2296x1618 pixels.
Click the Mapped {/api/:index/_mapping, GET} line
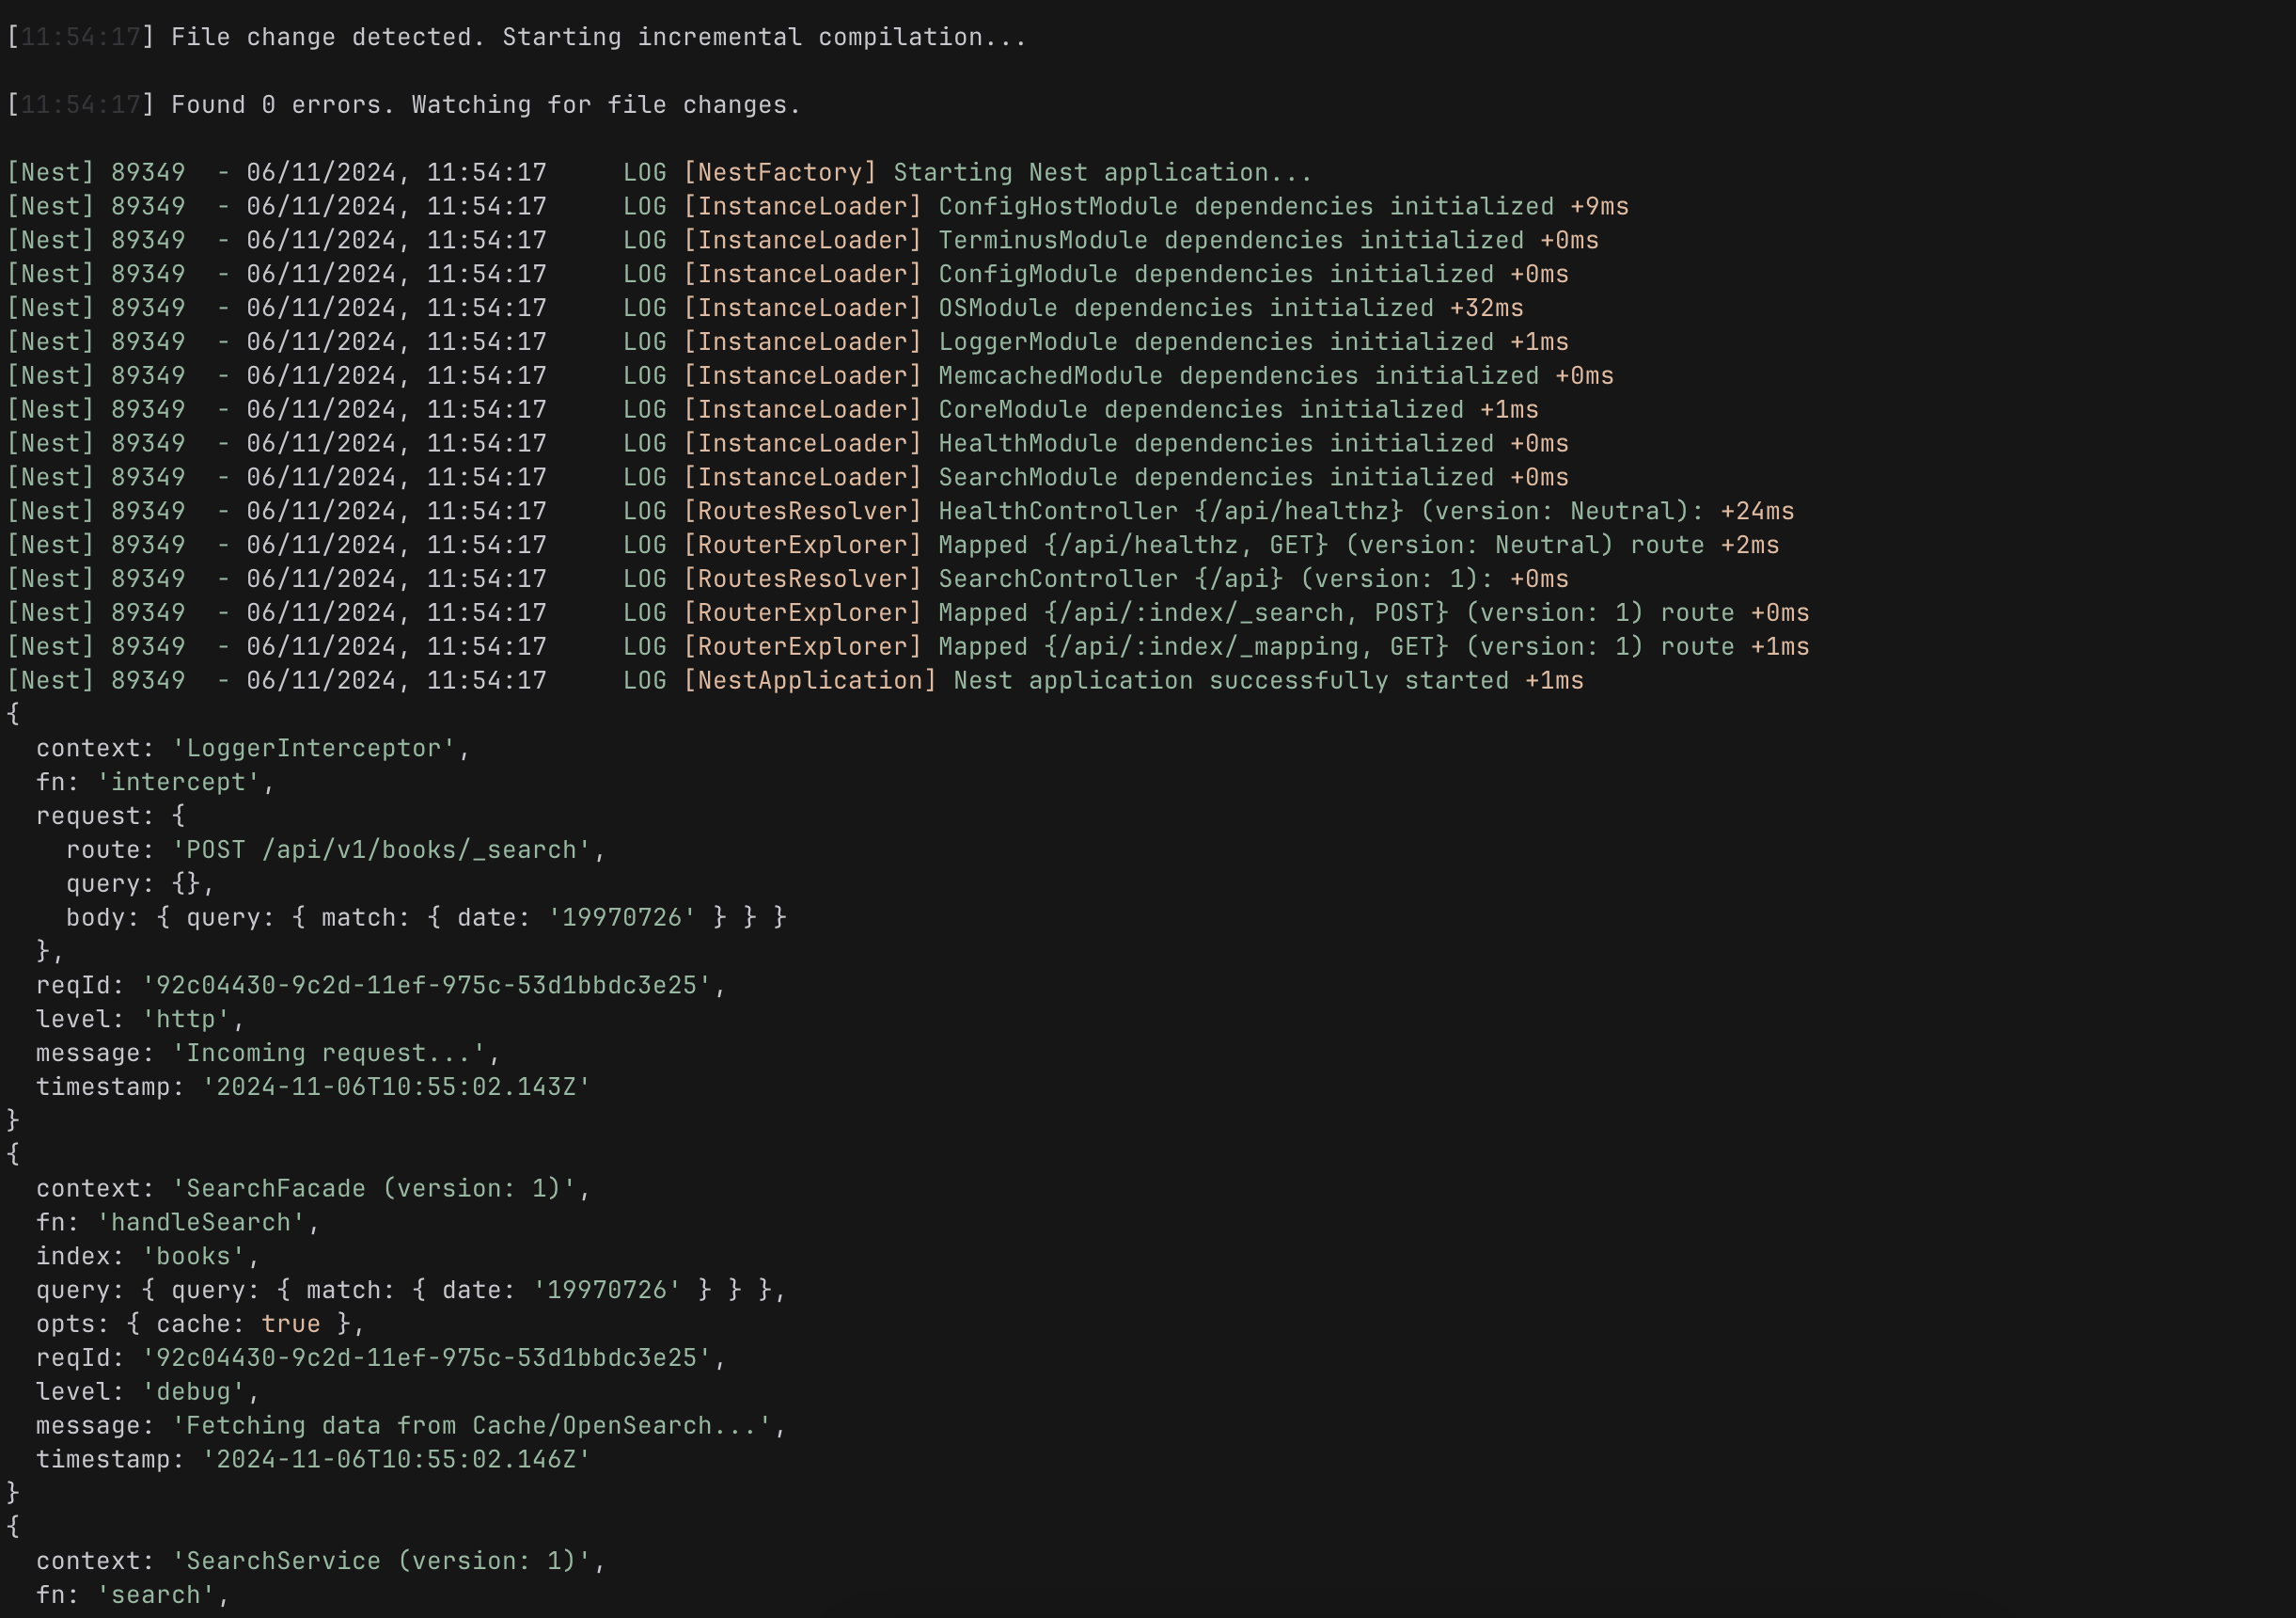(x=908, y=647)
